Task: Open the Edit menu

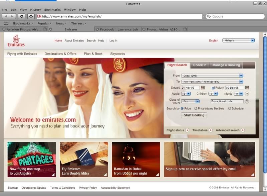Action: pos(13,10)
